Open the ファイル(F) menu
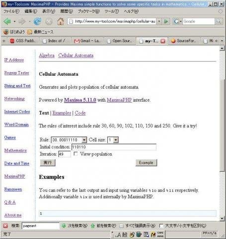This screenshot has height=239, width=226. [x=11, y=11]
